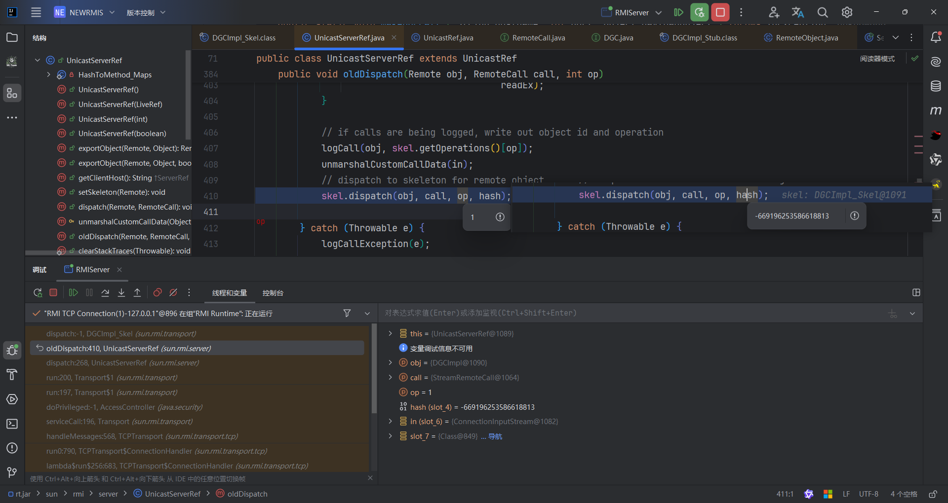Open the Terminal tool window

point(12,424)
